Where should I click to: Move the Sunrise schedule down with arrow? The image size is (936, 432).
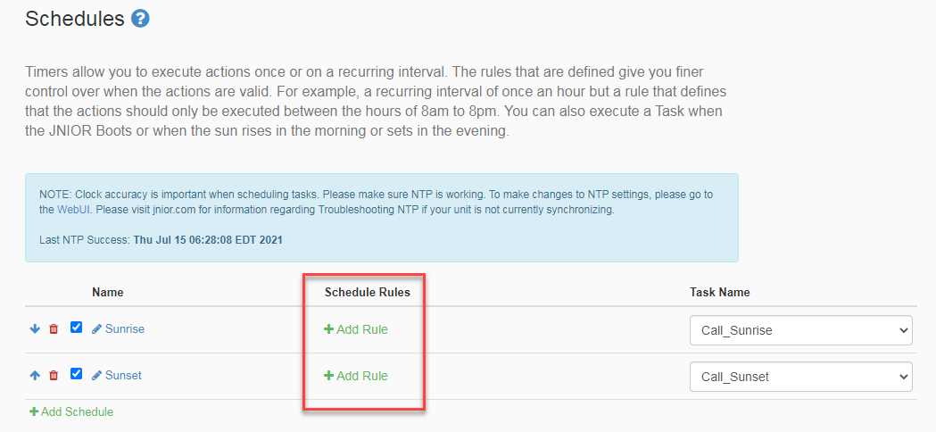[35, 328]
